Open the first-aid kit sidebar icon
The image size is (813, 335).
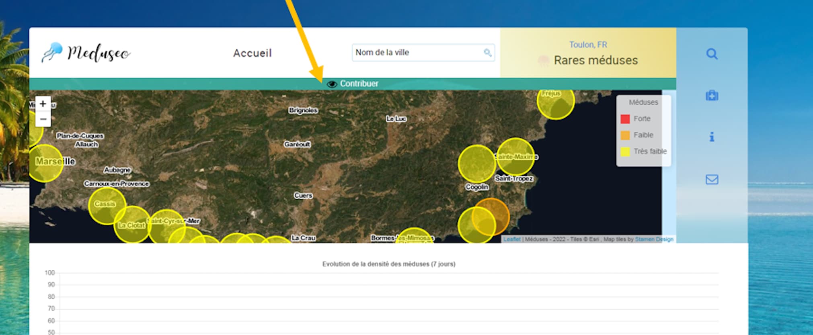[712, 95]
